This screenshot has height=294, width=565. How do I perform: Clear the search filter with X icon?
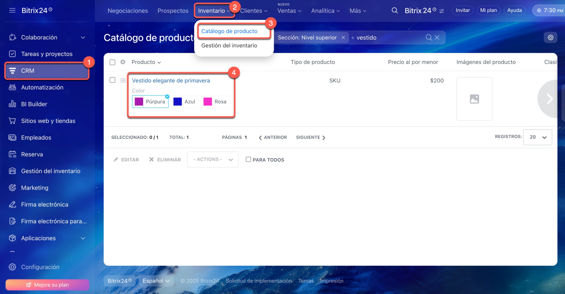pos(437,37)
